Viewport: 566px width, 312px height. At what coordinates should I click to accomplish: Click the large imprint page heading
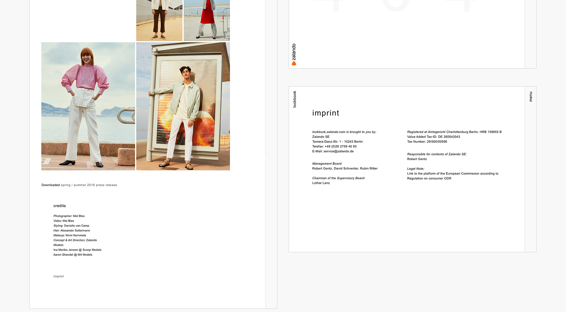[x=325, y=113]
